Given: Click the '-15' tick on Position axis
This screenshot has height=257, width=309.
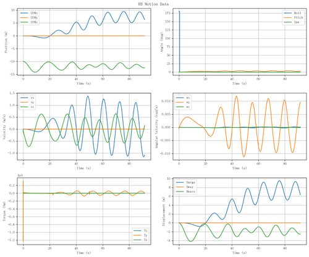Looking at the screenshot, I should coord(12,74).
